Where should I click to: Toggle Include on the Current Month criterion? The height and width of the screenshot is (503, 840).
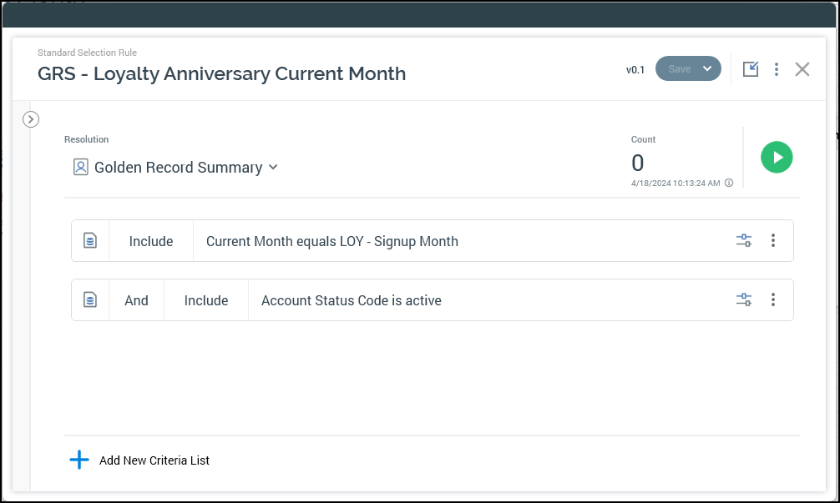pyautogui.click(x=151, y=241)
